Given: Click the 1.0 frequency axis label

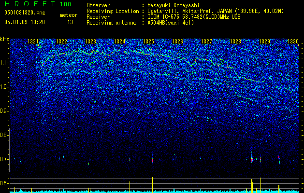Looking at the screenshot, I should pos(4,87).
